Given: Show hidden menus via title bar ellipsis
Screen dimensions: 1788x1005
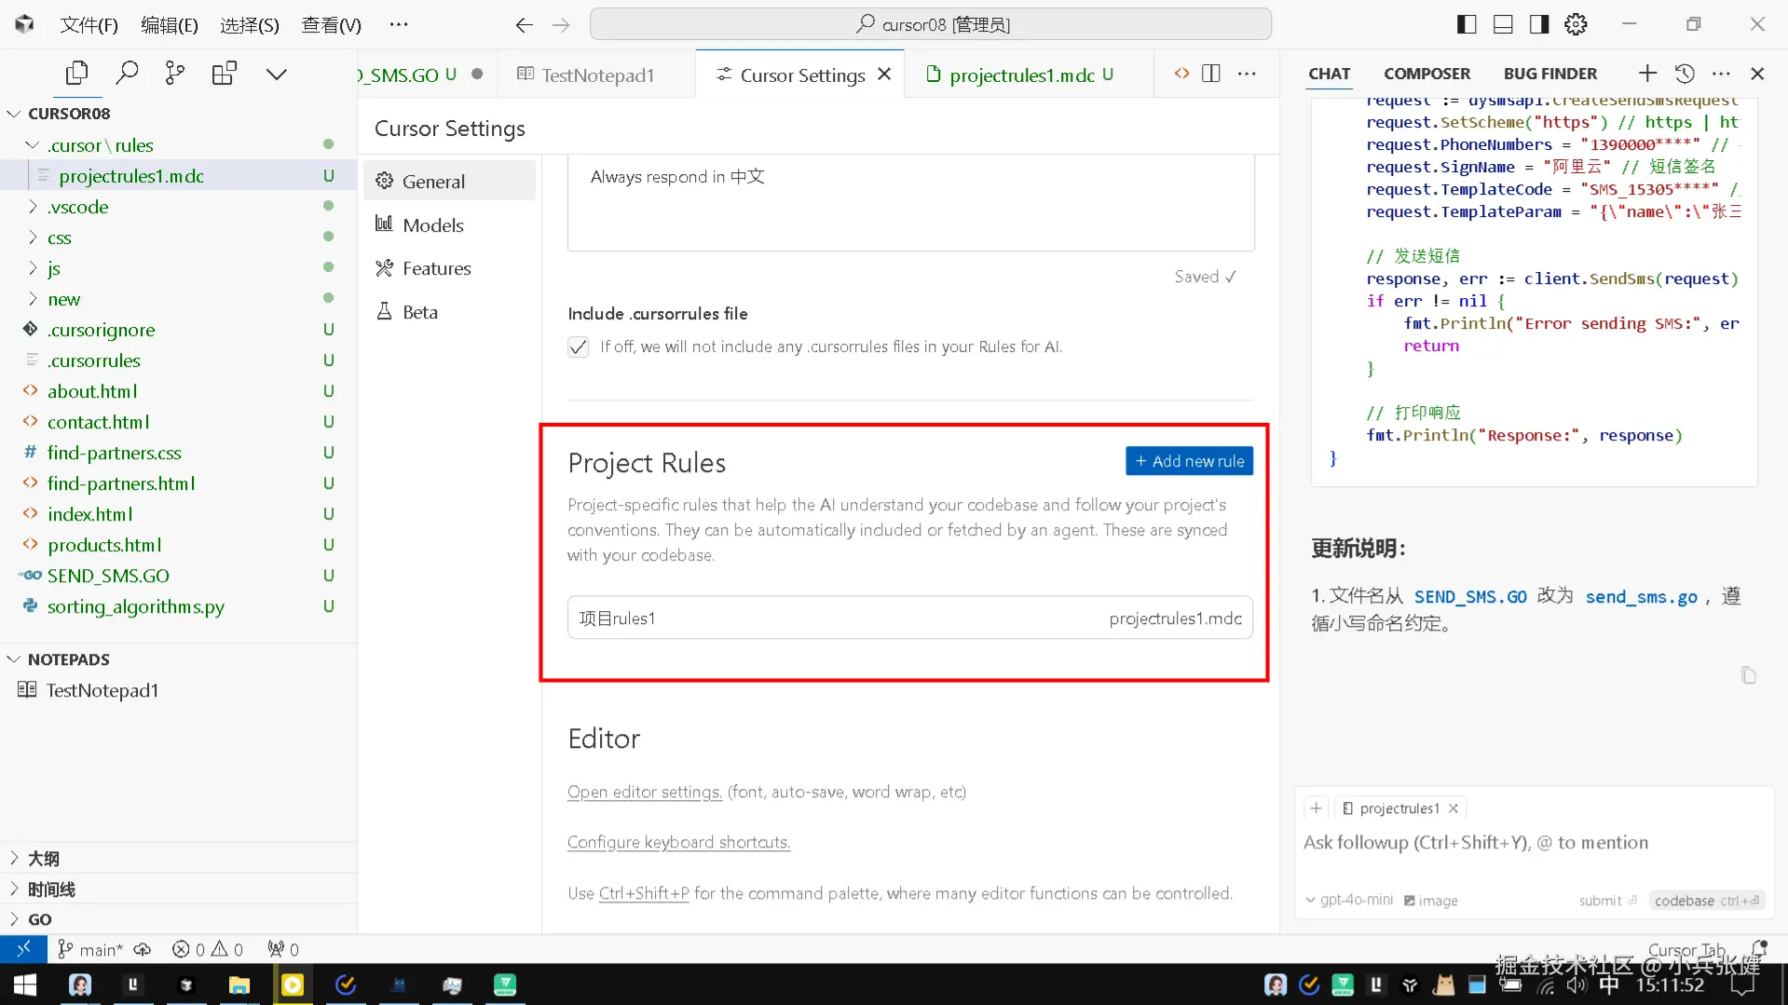Looking at the screenshot, I should [x=399, y=25].
